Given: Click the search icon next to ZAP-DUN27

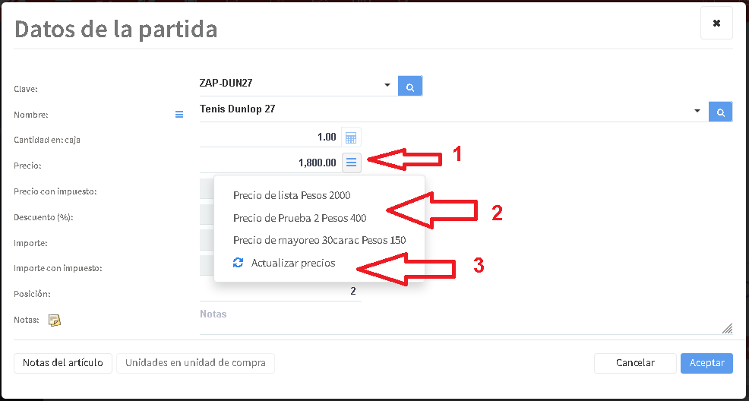Looking at the screenshot, I should click(410, 87).
